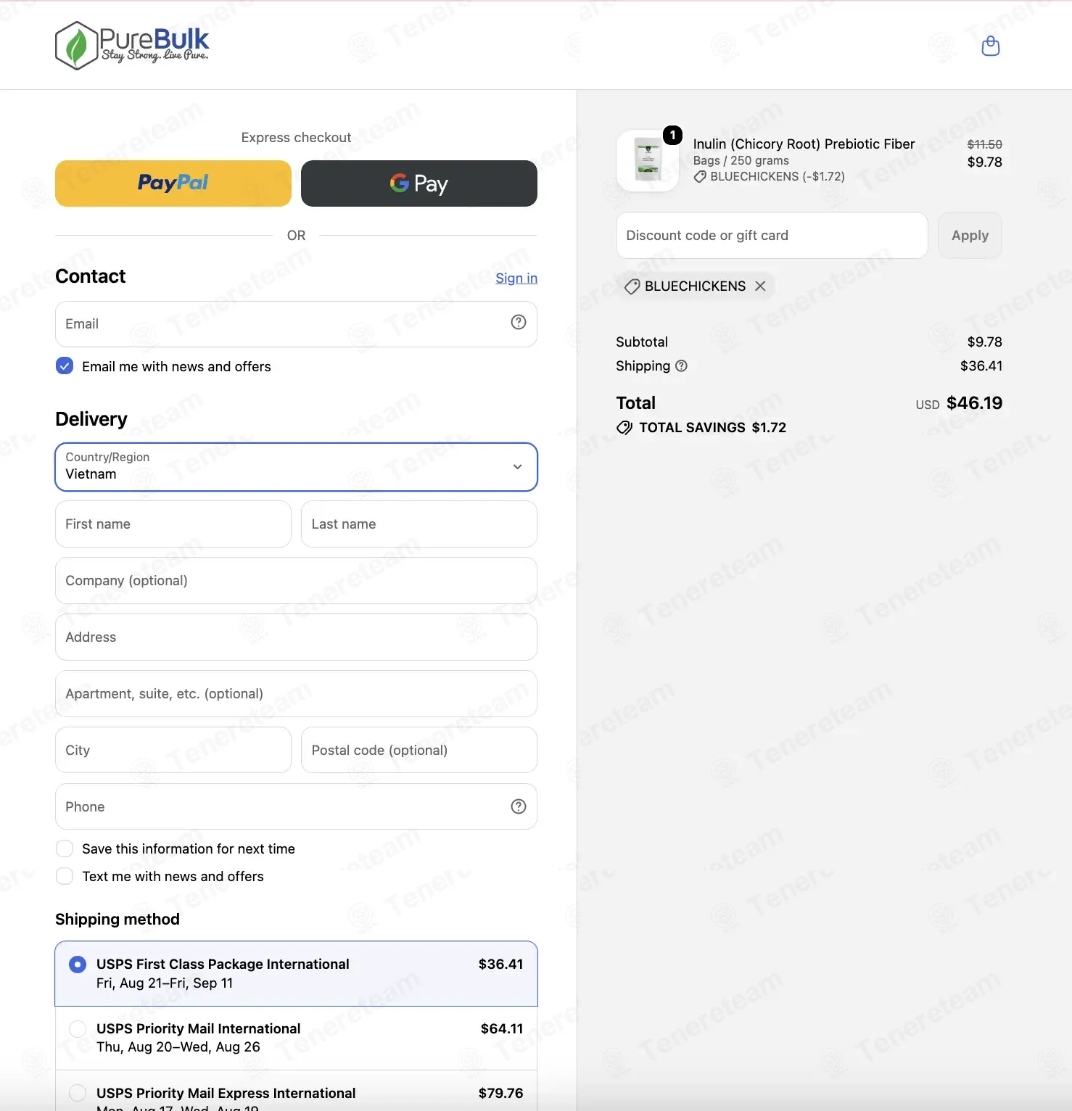Focus the Email input field
The width and height of the screenshot is (1072, 1111).
pyautogui.click(x=296, y=324)
